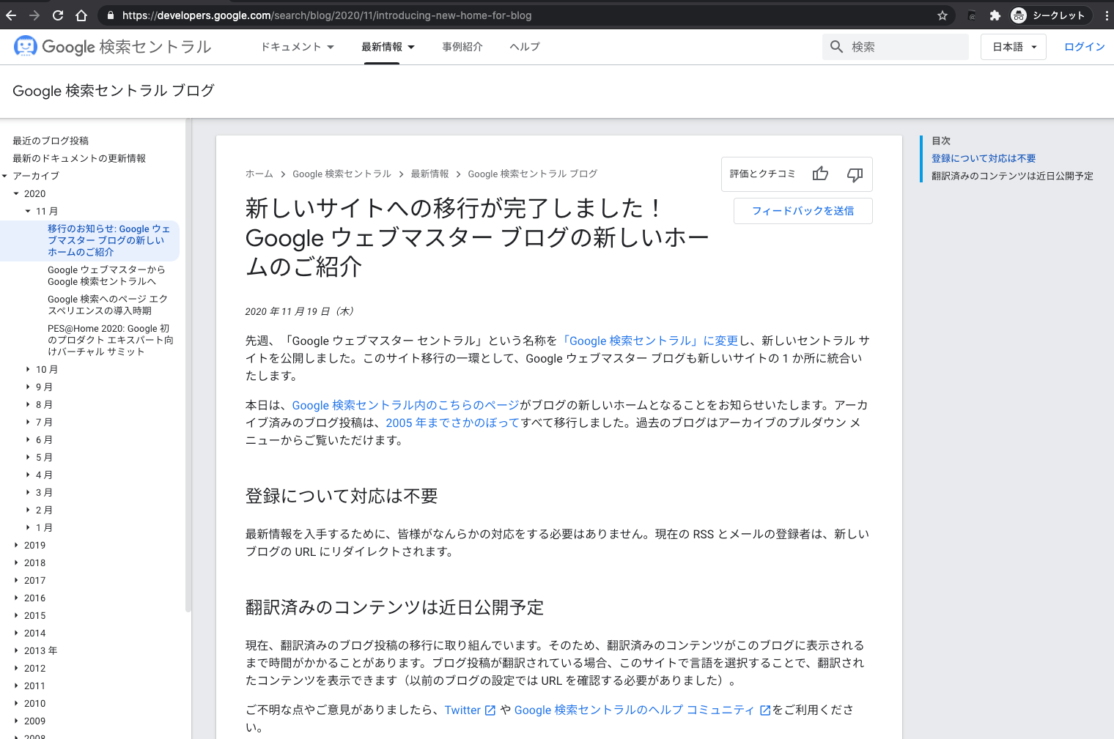Bookmark this page with the star icon
Viewport: 1114px width, 739px height.
tap(943, 15)
